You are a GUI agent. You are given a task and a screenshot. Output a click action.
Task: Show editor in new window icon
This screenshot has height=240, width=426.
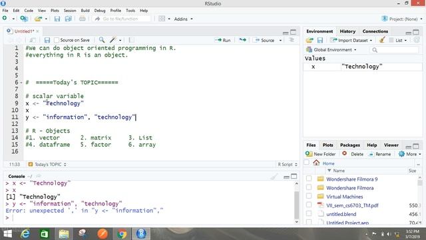33,40
